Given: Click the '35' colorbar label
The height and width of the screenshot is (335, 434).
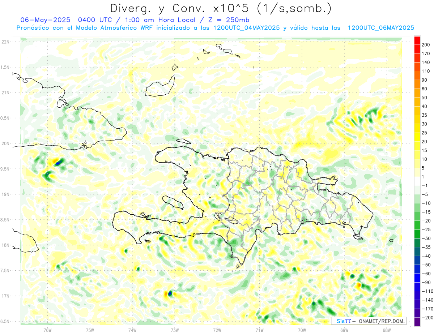Looking at the screenshot, I should pos(425,115).
